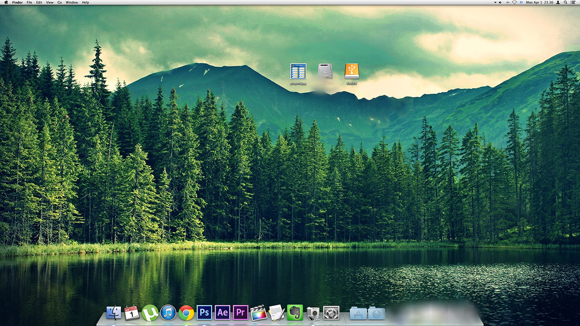
Task: Open Spotlight search in the menu bar
Action: click(565, 2)
